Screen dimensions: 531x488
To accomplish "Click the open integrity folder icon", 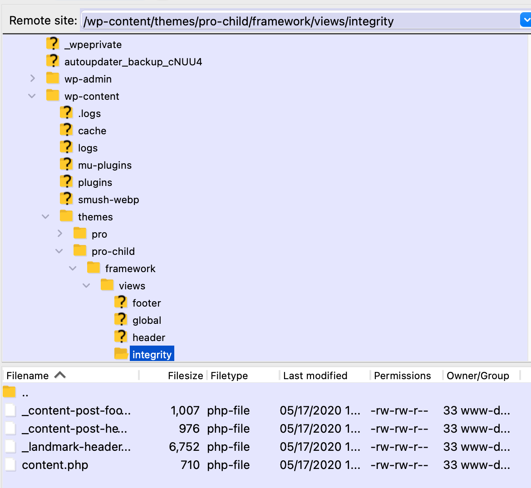I will pyautogui.click(x=121, y=354).
